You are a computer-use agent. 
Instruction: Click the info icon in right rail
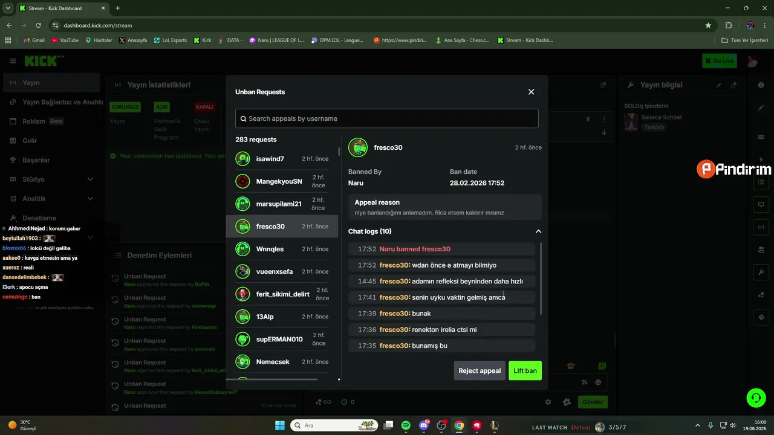tap(761, 85)
